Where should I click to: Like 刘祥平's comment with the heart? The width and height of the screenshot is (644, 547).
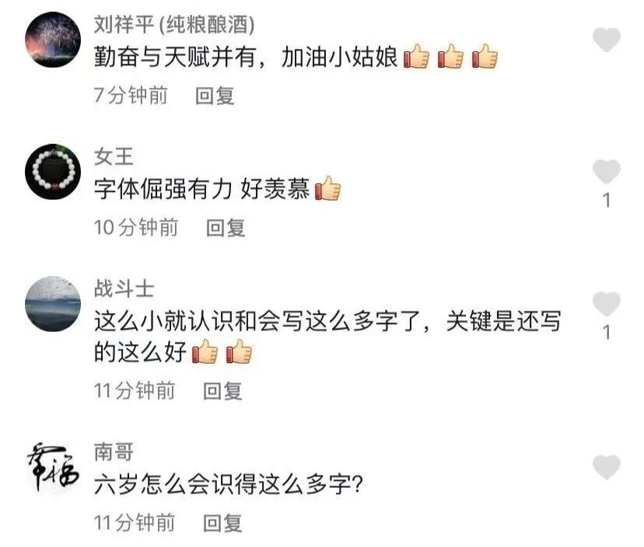(x=606, y=40)
